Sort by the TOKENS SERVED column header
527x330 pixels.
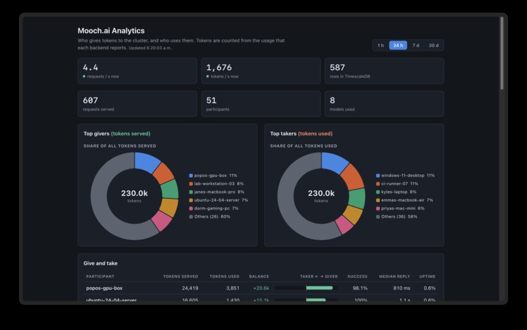[x=180, y=276]
